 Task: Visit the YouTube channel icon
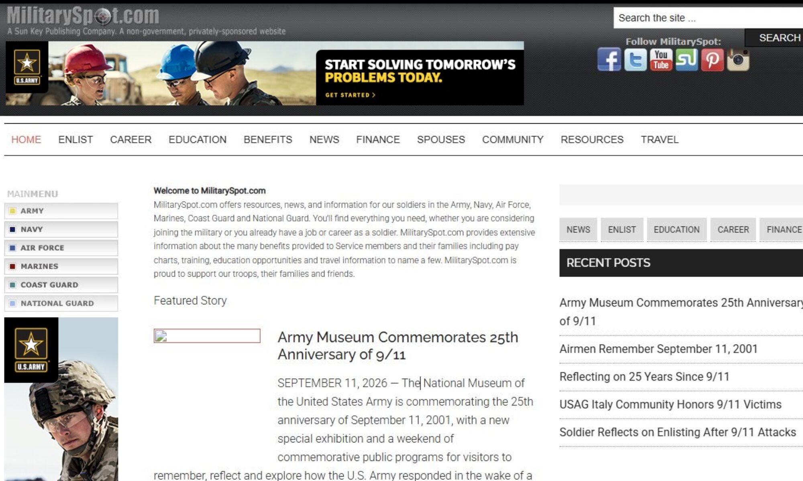[x=661, y=59]
